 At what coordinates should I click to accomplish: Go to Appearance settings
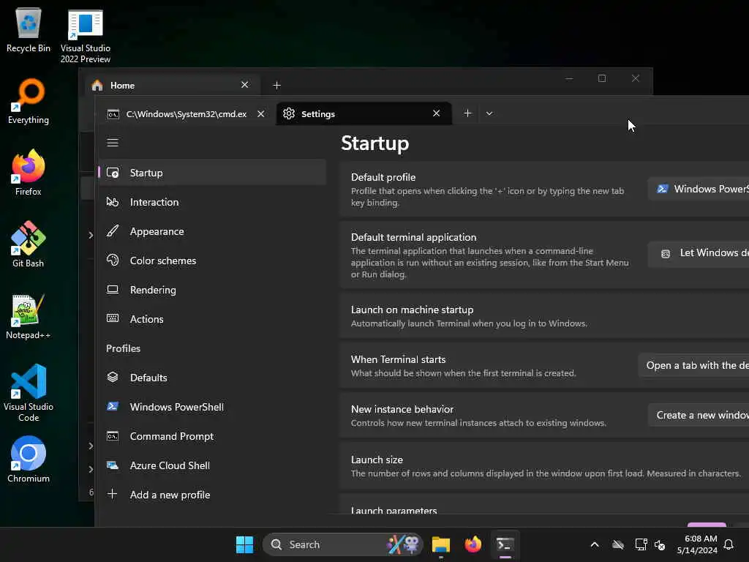coord(212,231)
